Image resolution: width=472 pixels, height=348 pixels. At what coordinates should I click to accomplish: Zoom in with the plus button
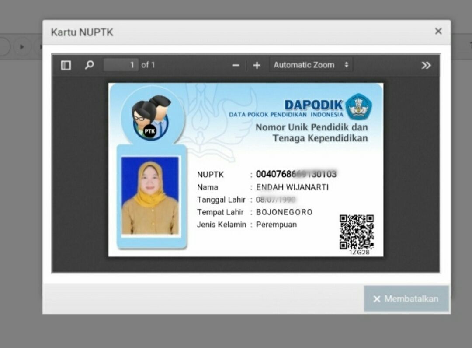click(x=257, y=65)
